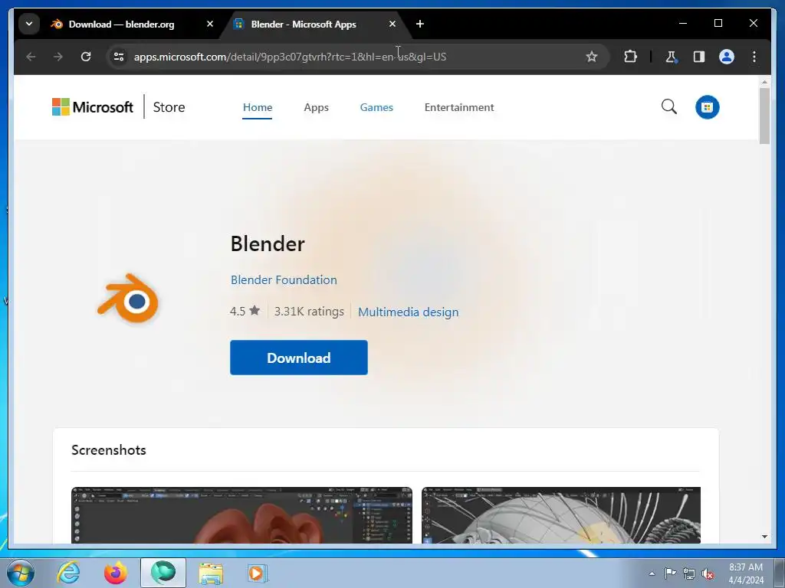This screenshot has width=785, height=588.
Task: Go to the Home nav item
Action: [258, 107]
